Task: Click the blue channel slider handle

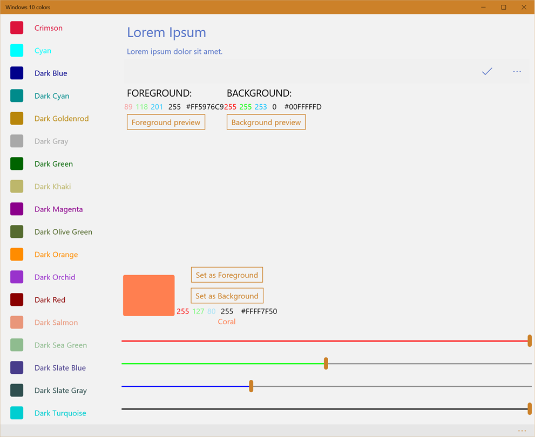Action: (x=251, y=386)
